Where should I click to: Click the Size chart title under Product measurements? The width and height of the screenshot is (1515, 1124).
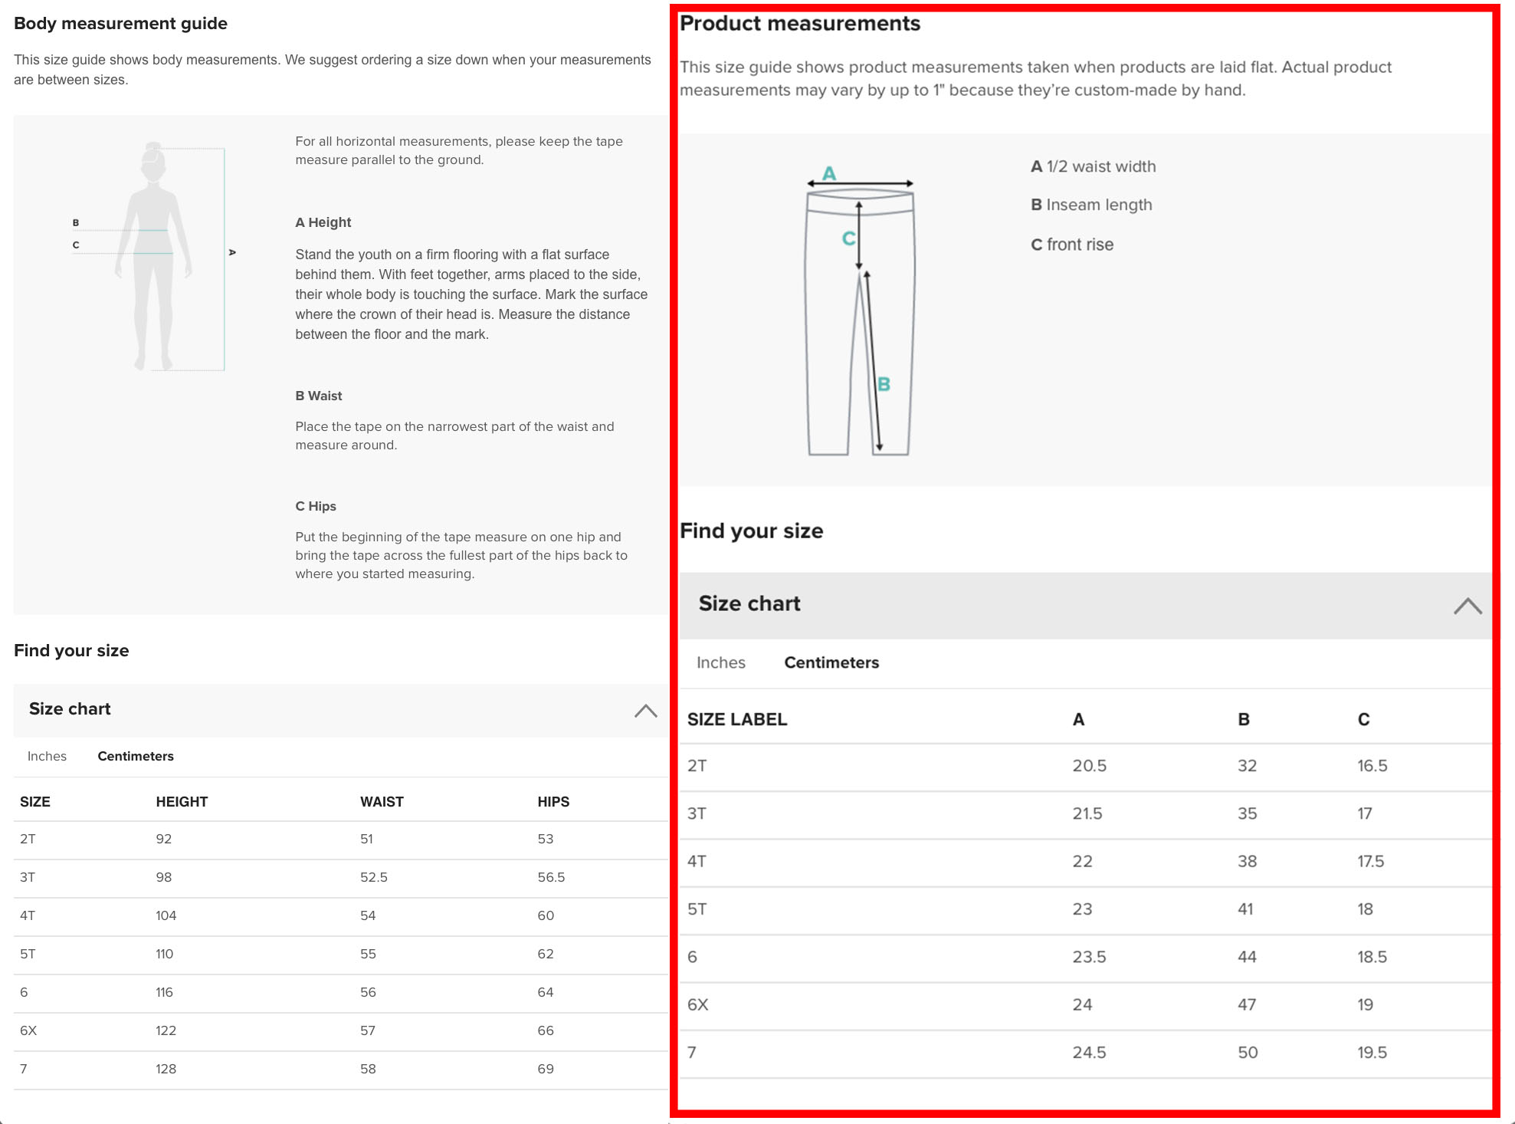click(x=749, y=604)
